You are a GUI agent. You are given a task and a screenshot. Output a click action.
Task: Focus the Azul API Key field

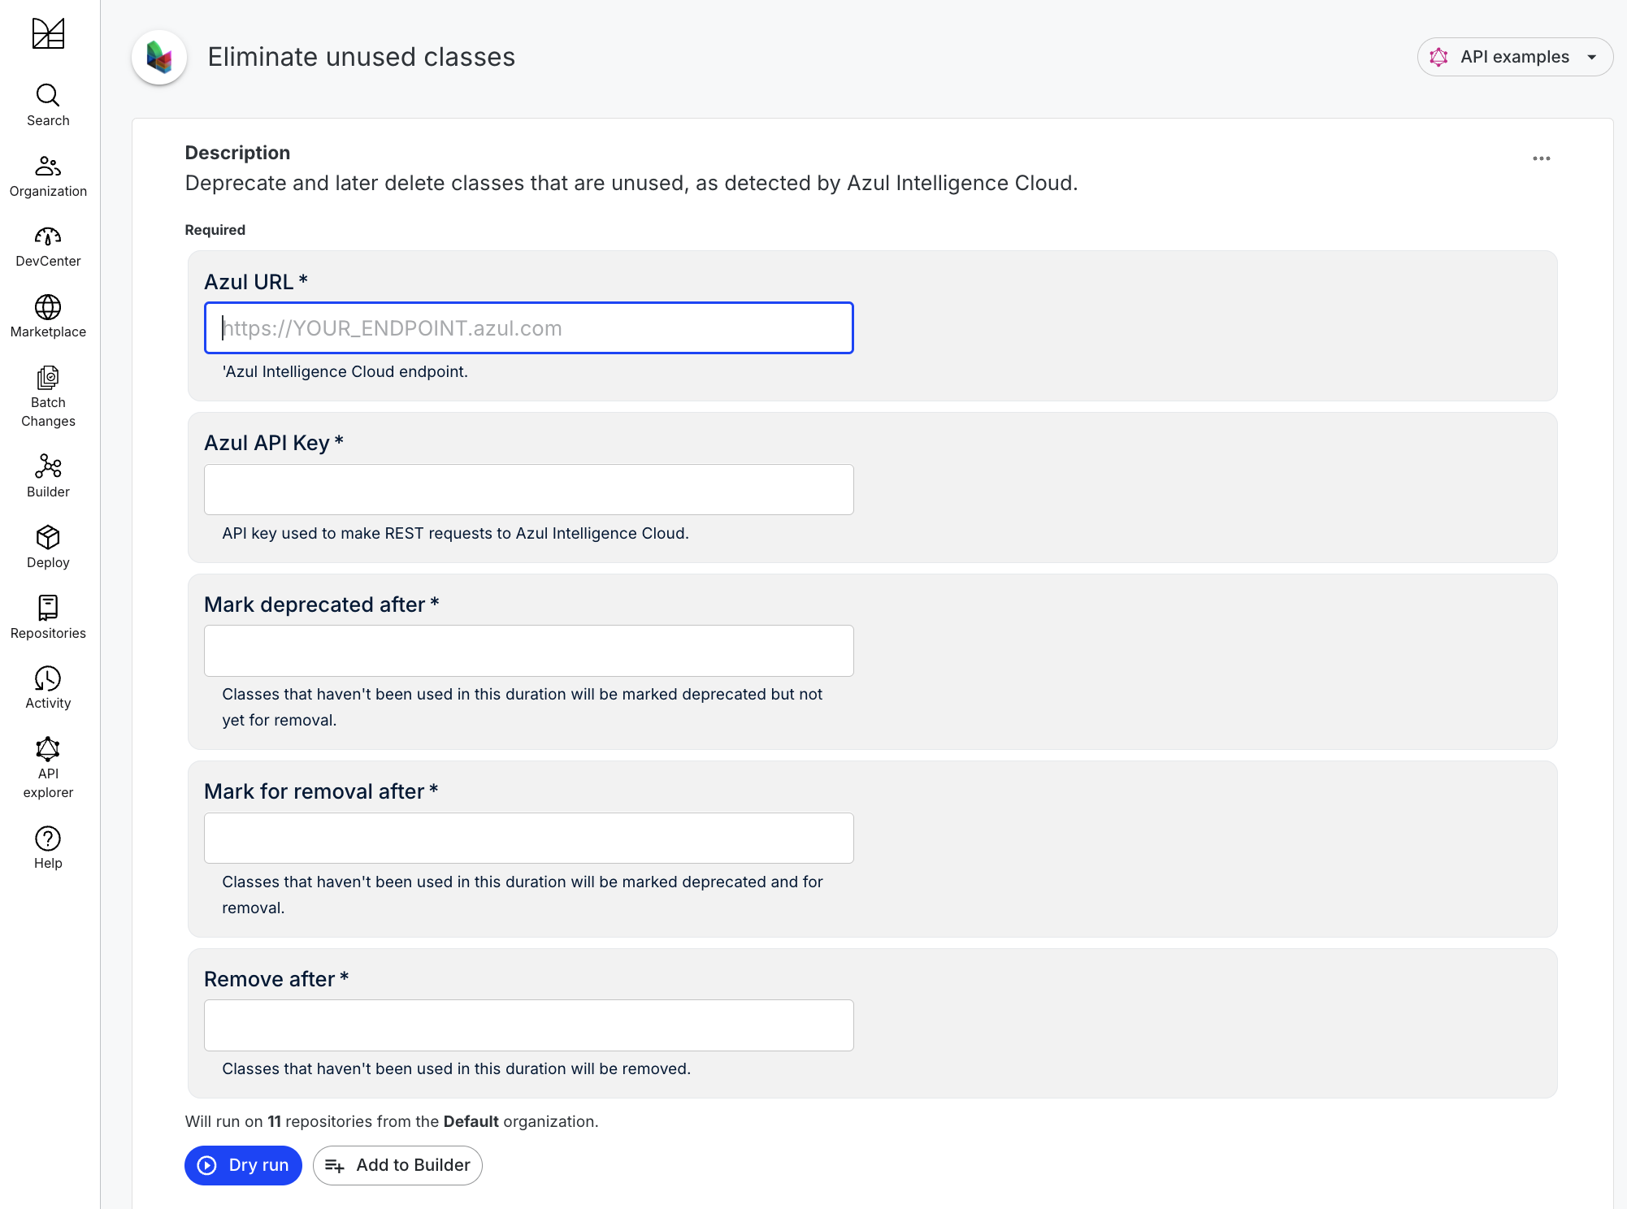click(529, 489)
